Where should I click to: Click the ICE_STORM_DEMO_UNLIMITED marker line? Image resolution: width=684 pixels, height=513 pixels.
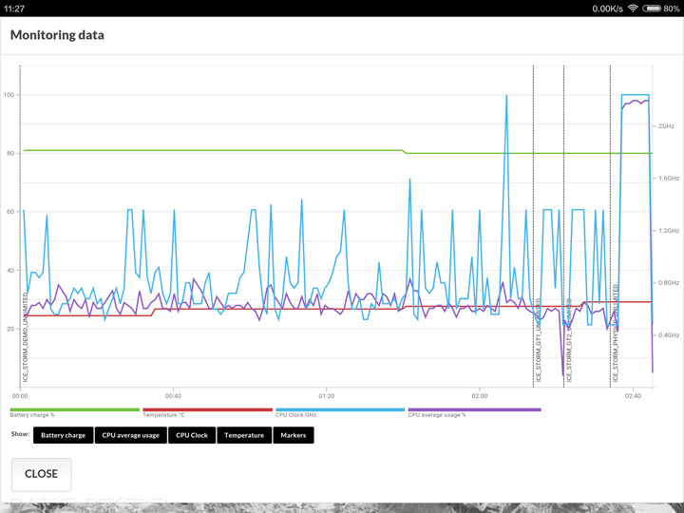click(x=20, y=227)
